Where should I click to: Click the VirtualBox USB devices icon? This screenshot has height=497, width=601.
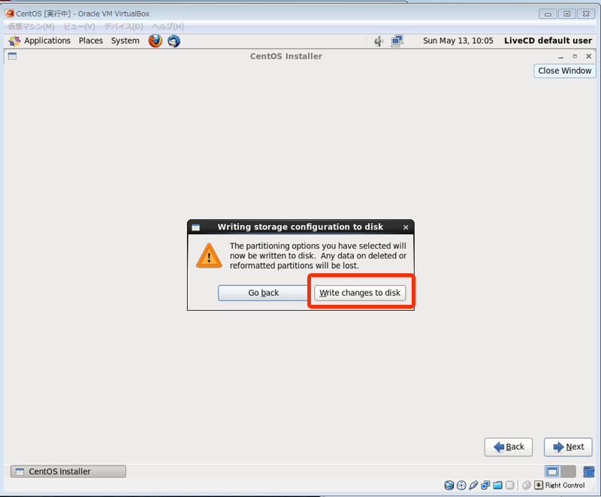pos(473,485)
